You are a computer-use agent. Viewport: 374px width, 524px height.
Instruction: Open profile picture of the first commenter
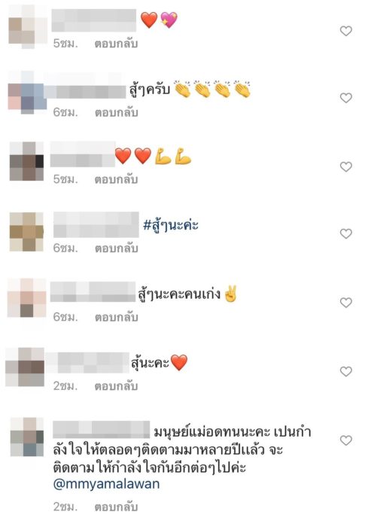click(28, 27)
